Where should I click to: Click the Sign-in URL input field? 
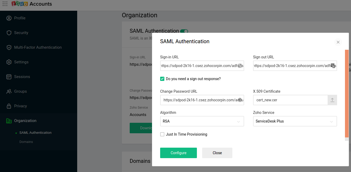202,66
